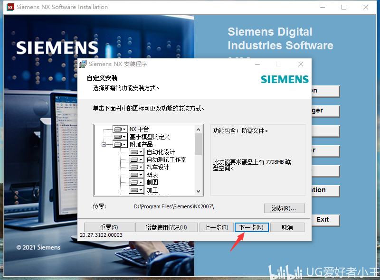Open 自动测试工作室 feature install dropdown icon

(x=137, y=159)
